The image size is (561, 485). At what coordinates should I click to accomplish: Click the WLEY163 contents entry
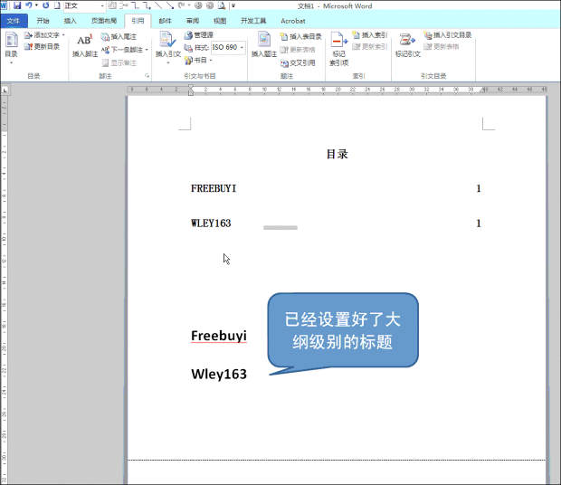coord(211,223)
